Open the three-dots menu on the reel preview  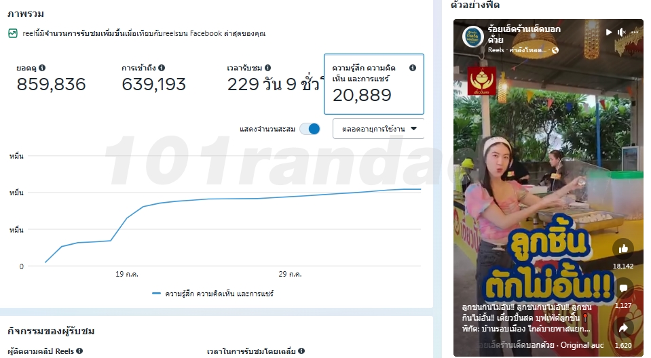point(635,32)
